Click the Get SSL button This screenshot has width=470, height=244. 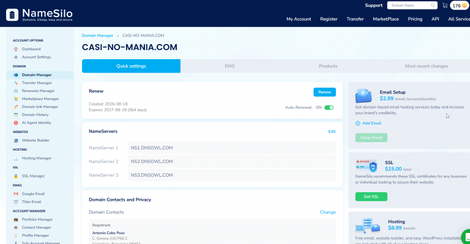[371, 196]
